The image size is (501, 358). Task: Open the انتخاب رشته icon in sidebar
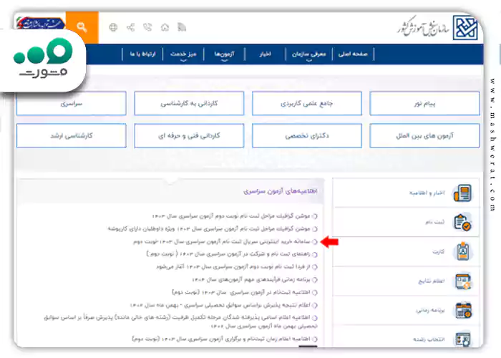462,339
